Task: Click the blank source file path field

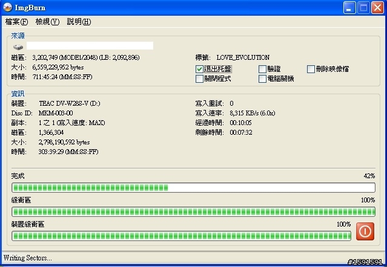Action: pyautogui.click(x=90, y=45)
